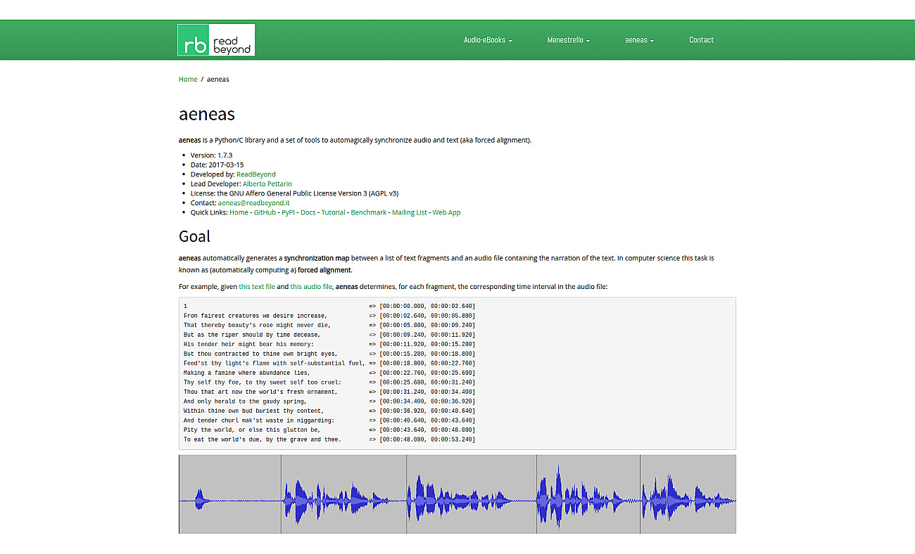
Task: Open the ReadBeyond developer link
Action: 256,174
